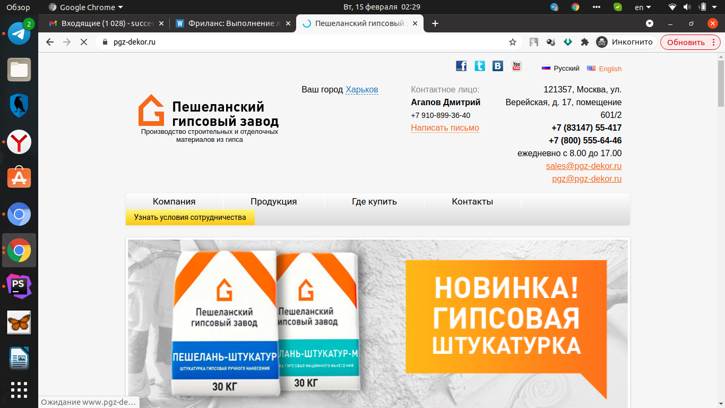
Task: Email sales@pgz-dekor.ru link
Action: tap(584, 166)
